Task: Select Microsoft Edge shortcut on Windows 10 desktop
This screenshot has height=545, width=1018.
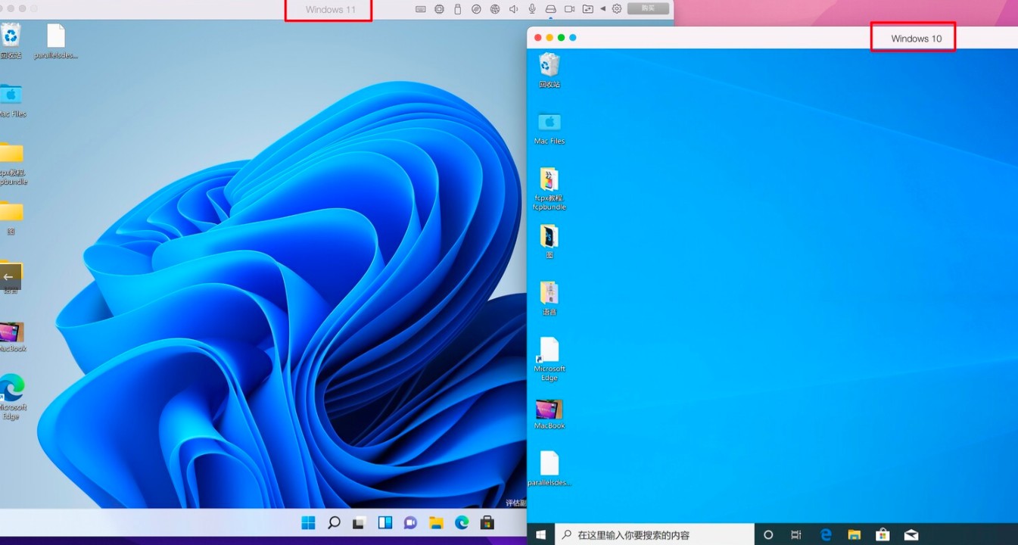Action: (549, 360)
